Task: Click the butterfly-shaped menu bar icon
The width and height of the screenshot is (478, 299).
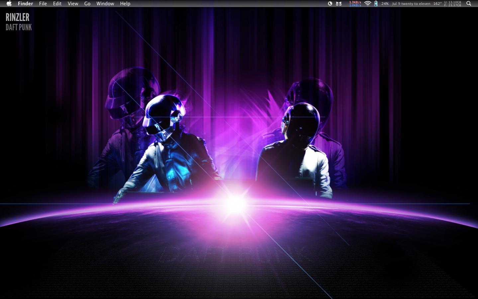Action: pos(339,4)
